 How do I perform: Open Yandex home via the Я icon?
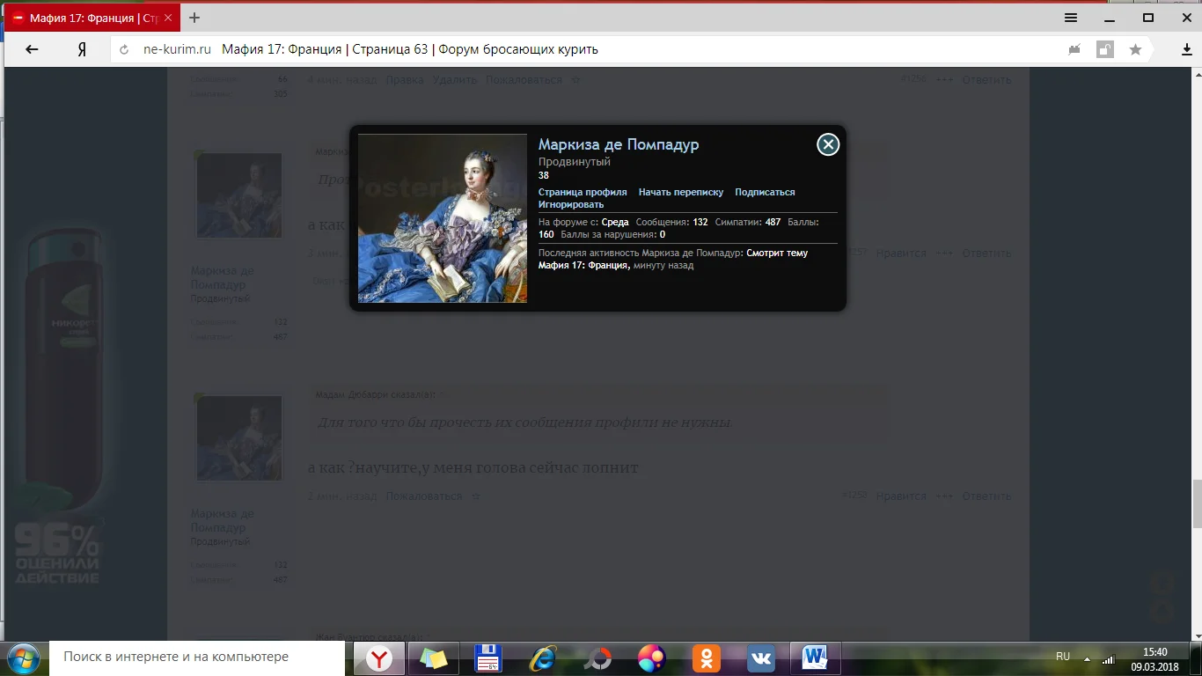pyautogui.click(x=82, y=49)
